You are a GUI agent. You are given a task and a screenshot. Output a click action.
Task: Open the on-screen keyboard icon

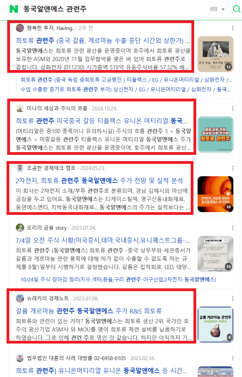(214, 9)
